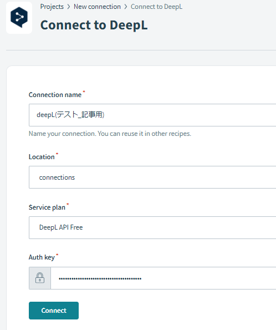The height and width of the screenshot is (330, 276).
Task: Click the Auth key label
Action: coord(42,257)
